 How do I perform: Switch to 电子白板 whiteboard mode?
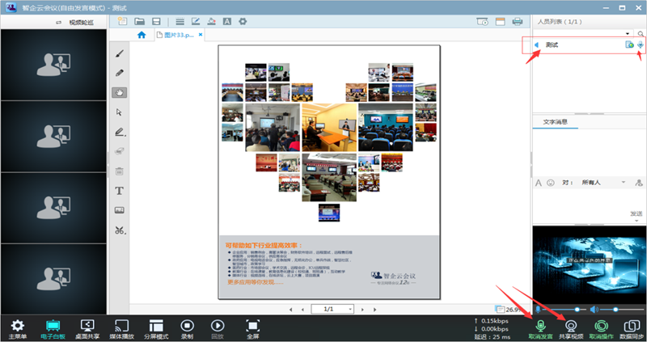(x=53, y=330)
